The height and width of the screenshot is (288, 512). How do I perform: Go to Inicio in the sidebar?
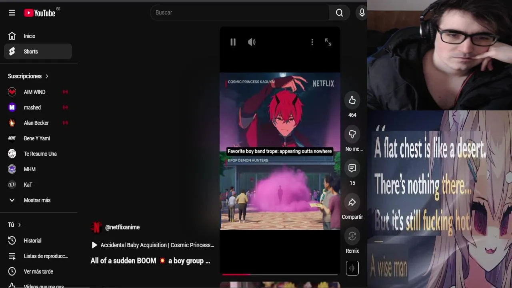point(38,36)
